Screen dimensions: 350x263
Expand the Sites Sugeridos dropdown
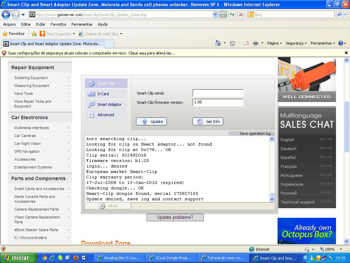pos(74,34)
